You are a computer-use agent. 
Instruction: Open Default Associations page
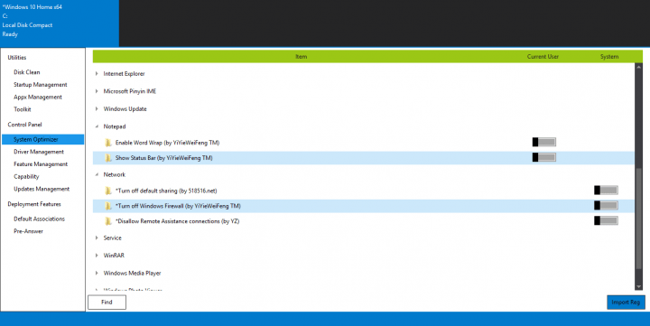tap(40, 219)
